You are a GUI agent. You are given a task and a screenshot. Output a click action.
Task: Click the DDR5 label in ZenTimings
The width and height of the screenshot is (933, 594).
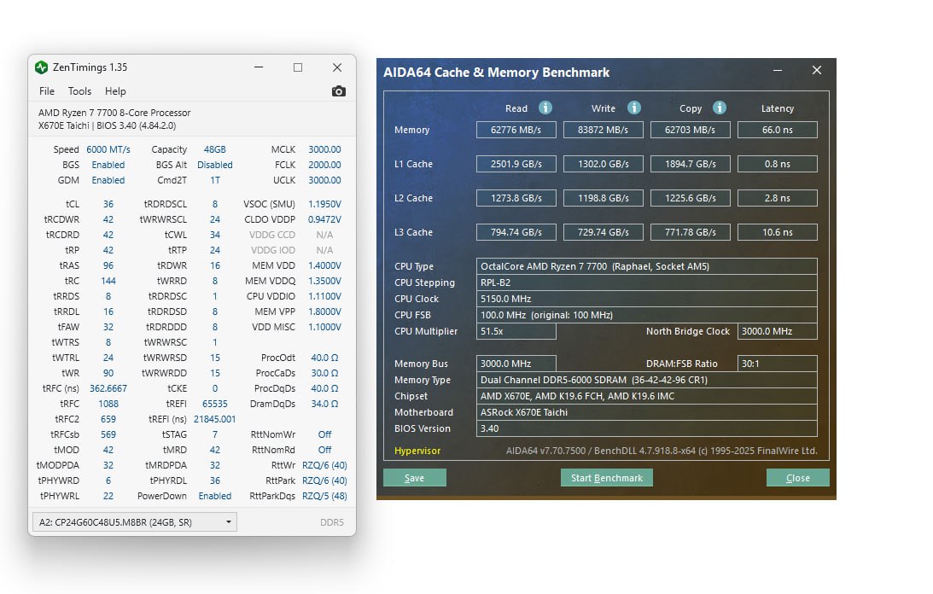pyautogui.click(x=332, y=522)
